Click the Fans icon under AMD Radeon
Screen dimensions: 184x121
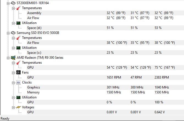pos(18,72)
